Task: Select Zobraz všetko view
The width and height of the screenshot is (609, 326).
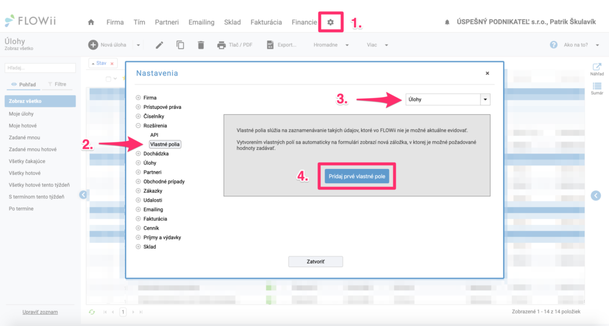Action: point(40,101)
